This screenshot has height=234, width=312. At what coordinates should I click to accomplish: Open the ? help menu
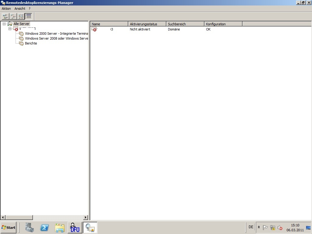(30, 9)
